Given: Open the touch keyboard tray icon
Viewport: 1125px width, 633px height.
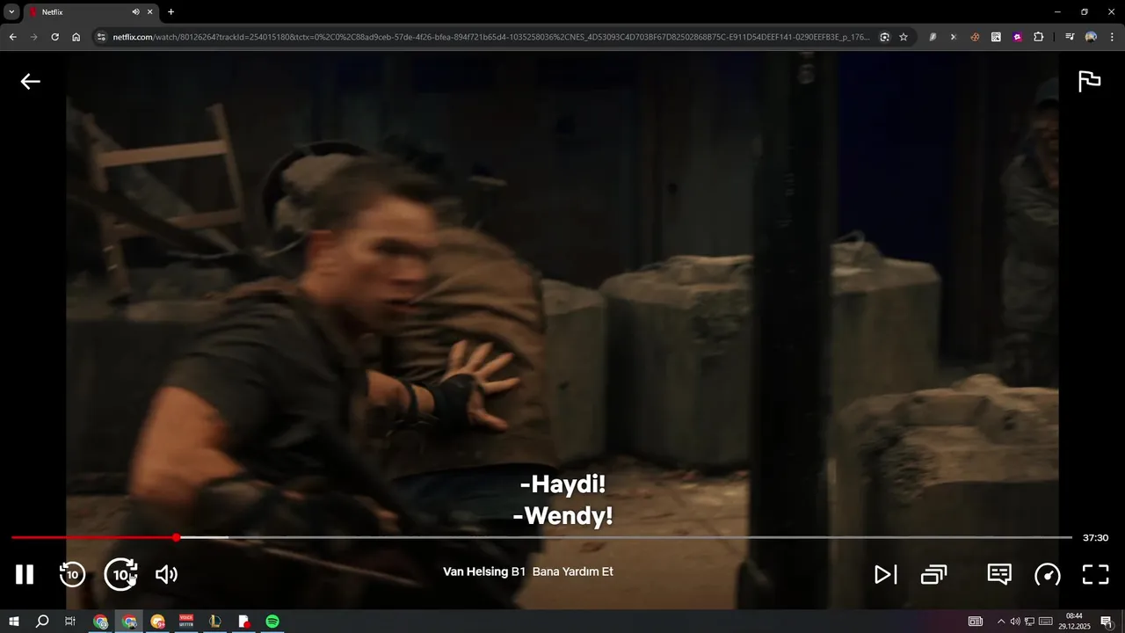Looking at the screenshot, I should coord(1045,622).
